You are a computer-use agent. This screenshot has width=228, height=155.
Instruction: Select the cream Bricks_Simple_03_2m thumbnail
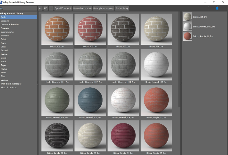click(x=90, y=136)
